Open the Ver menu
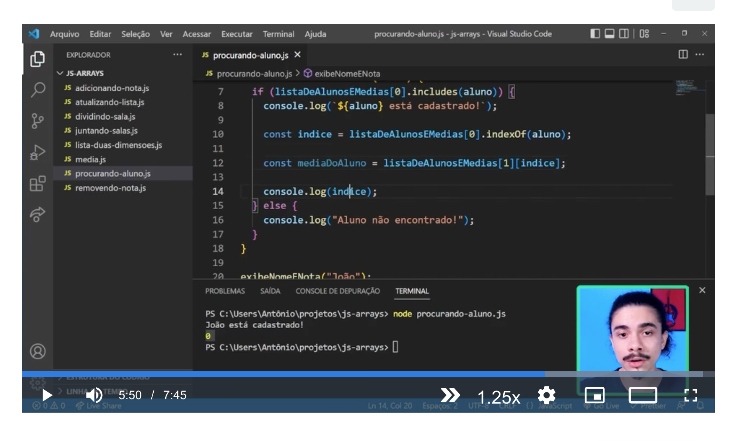The width and height of the screenshot is (739, 441). click(166, 34)
